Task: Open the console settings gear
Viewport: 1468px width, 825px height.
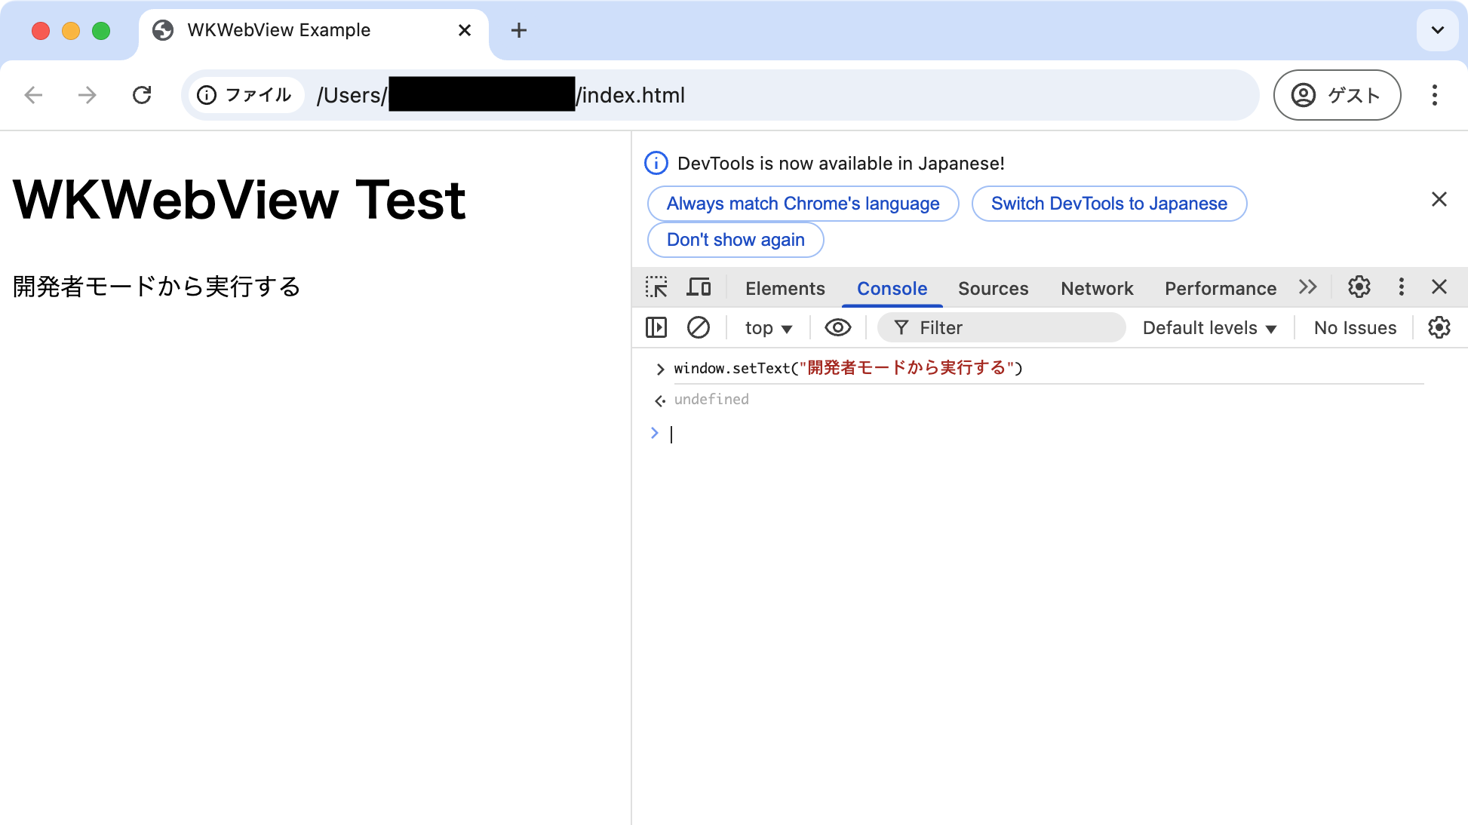Action: [1439, 327]
